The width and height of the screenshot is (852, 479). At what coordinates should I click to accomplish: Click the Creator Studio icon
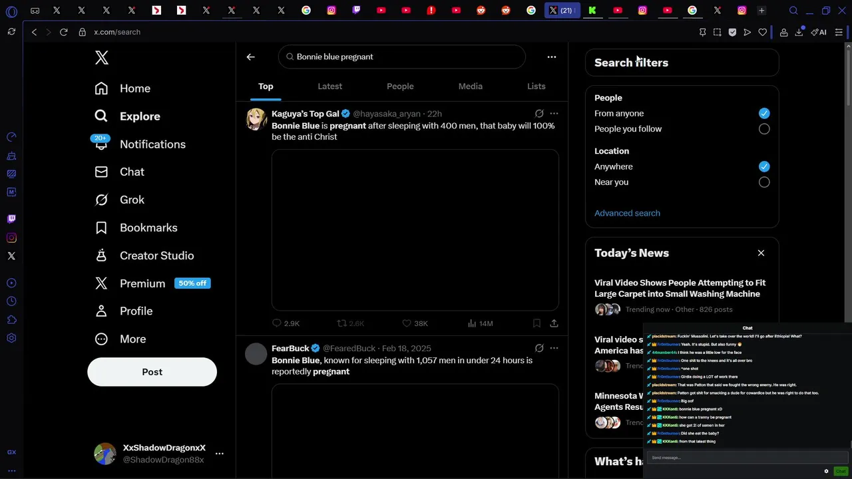(x=101, y=255)
